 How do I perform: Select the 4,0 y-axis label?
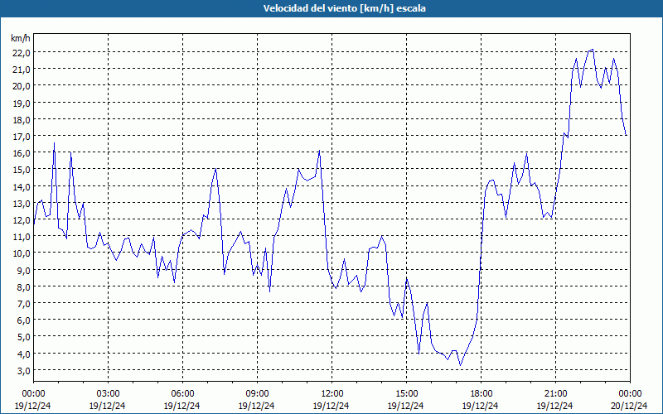(23, 354)
